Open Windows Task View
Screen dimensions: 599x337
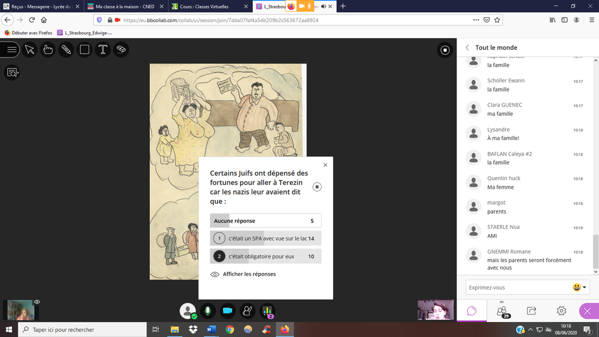pos(156,329)
